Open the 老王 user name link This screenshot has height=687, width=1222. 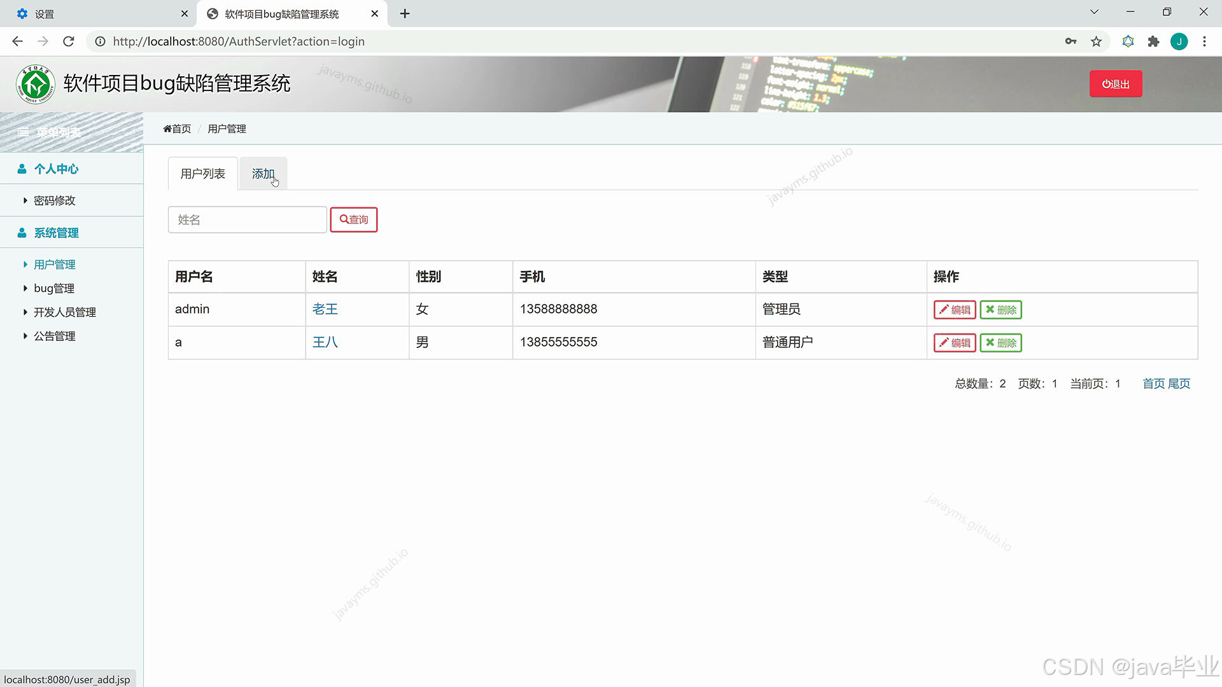point(325,309)
